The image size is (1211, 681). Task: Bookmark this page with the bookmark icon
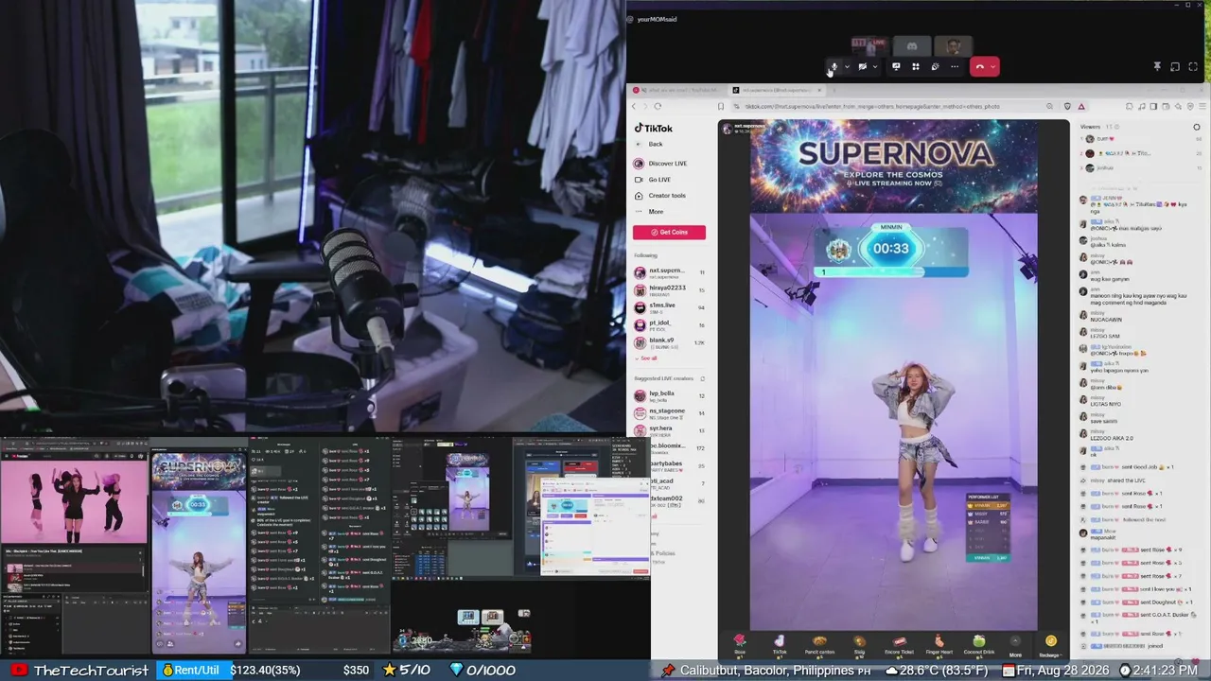click(x=721, y=106)
